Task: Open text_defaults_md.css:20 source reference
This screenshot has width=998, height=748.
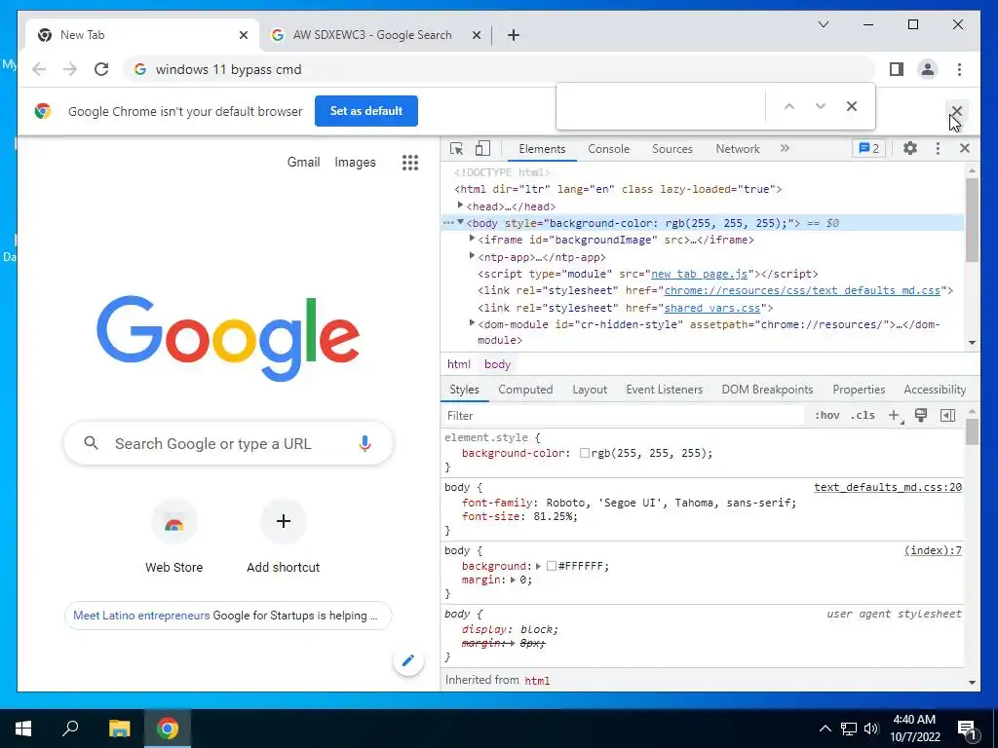Action: click(x=888, y=487)
